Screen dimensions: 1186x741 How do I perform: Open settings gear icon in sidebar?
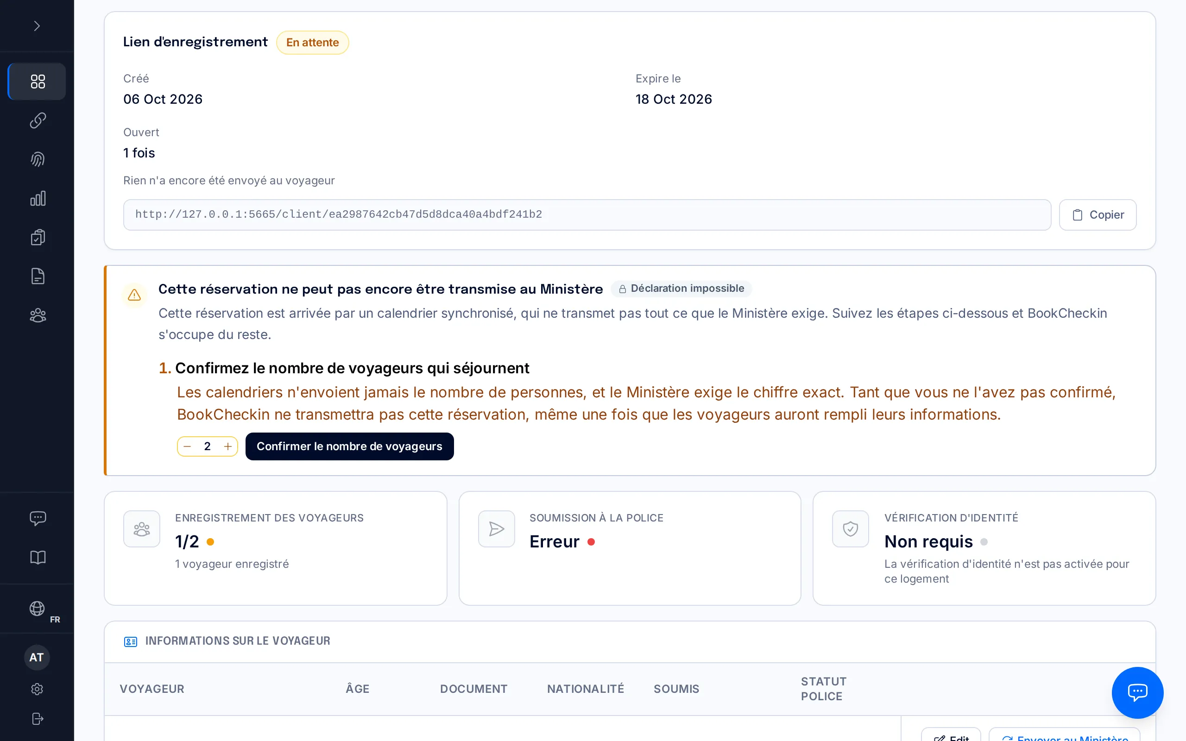click(37, 689)
